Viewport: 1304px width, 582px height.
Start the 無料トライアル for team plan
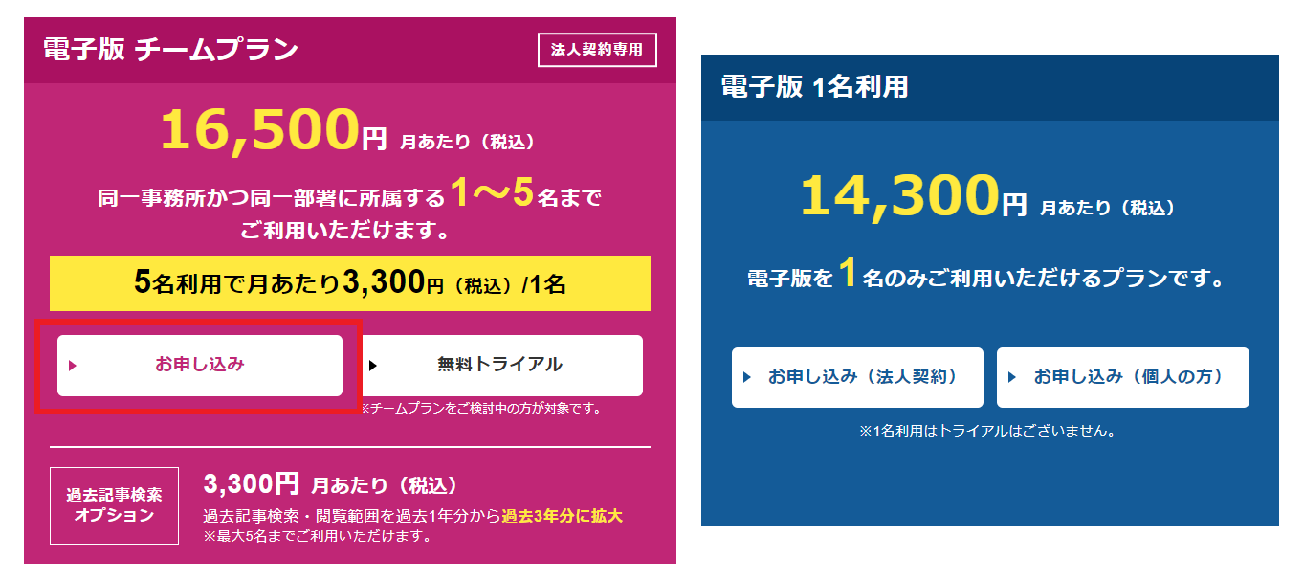pyautogui.click(x=501, y=365)
